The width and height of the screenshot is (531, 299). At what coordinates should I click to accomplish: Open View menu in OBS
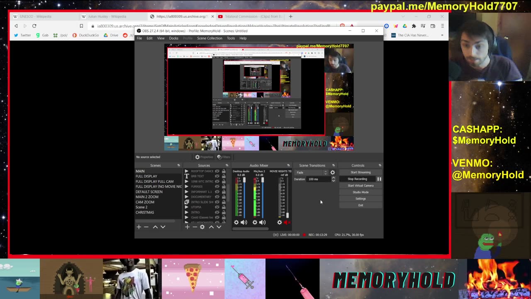[161, 38]
